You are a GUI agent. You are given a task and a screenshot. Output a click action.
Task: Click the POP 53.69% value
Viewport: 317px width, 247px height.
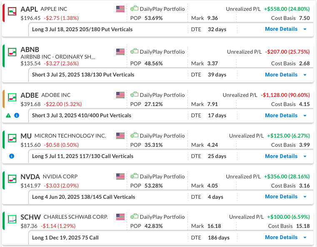tap(154, 18)
